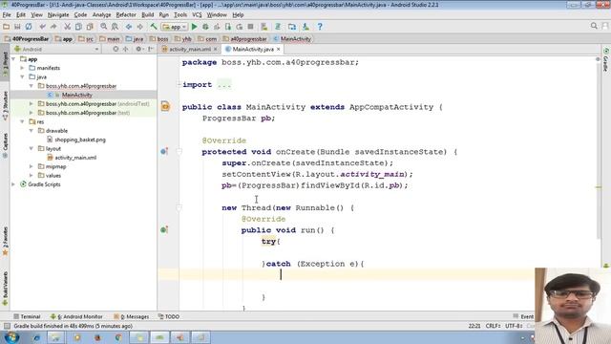Image resolution: width=611 pixels, height=344 pixels.
Task: Expand the mipmap folder node
Action: click(x=32, y=166)
